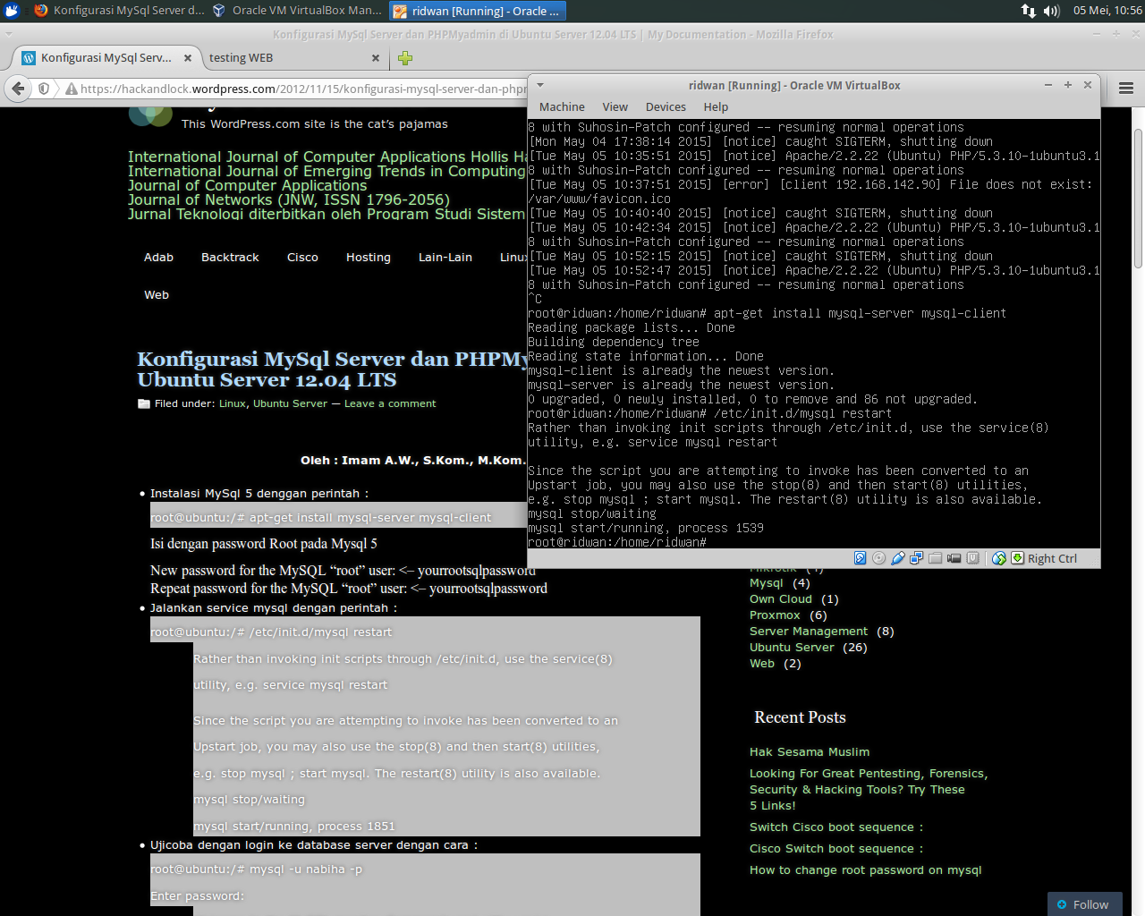
Task: Click the WordPress Follow button
Action: (1084, 904)
